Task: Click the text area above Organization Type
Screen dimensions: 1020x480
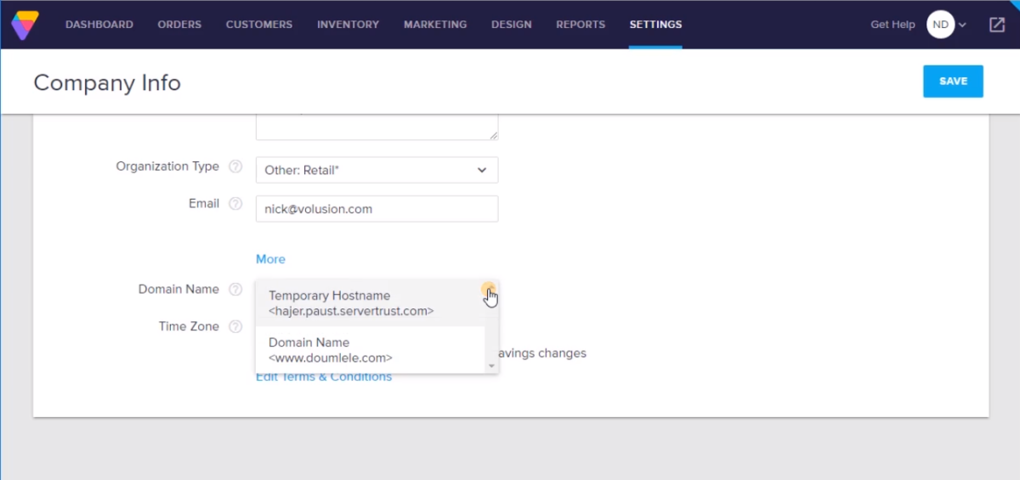Action: tap(377, 126)
